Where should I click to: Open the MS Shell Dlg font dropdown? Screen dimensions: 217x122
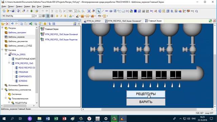coord(33,16)
